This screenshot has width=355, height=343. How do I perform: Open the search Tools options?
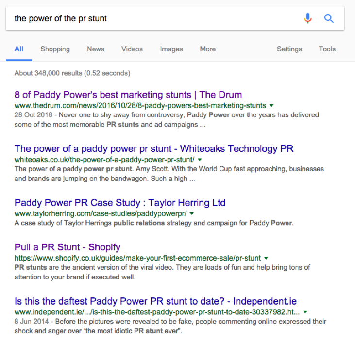pos(327,49)
